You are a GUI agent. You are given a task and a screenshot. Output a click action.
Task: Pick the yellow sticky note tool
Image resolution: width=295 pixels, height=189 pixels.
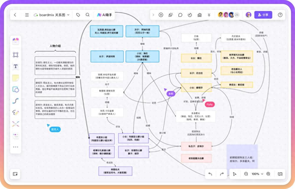(16, 78)
